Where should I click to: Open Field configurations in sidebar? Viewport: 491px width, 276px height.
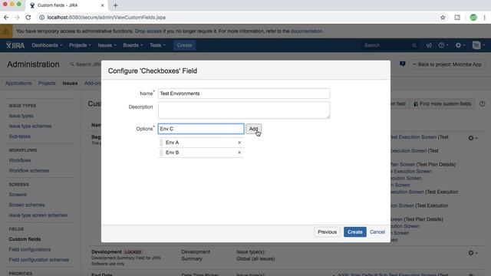(x=30, y=249)
